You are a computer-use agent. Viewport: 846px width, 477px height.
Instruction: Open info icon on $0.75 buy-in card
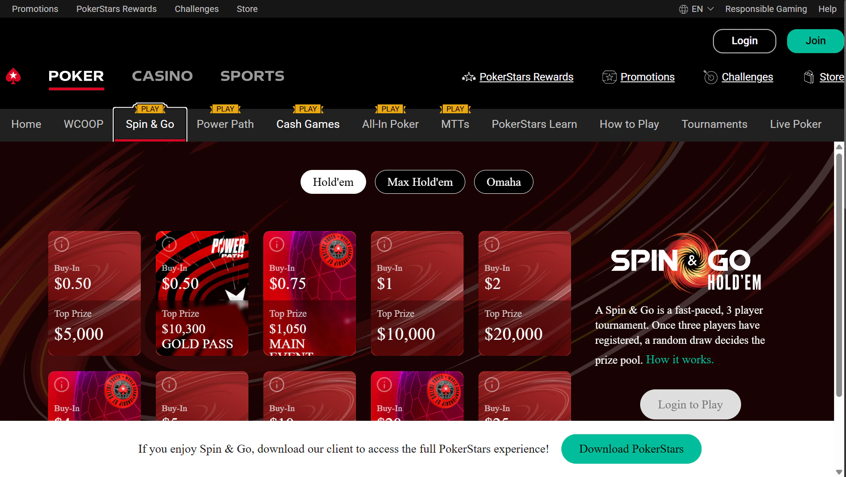[x=277, y=244]
